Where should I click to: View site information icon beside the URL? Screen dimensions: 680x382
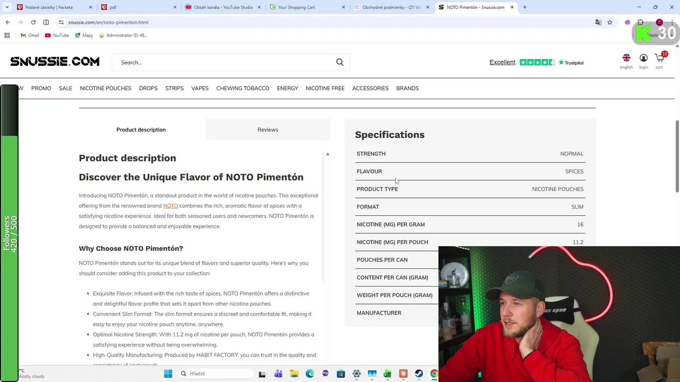61,22
